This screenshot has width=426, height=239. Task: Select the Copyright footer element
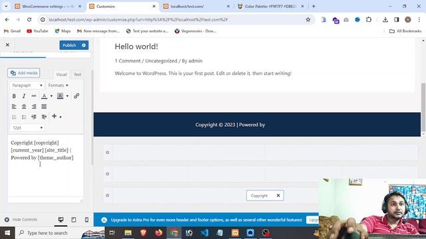coord(259,196)
